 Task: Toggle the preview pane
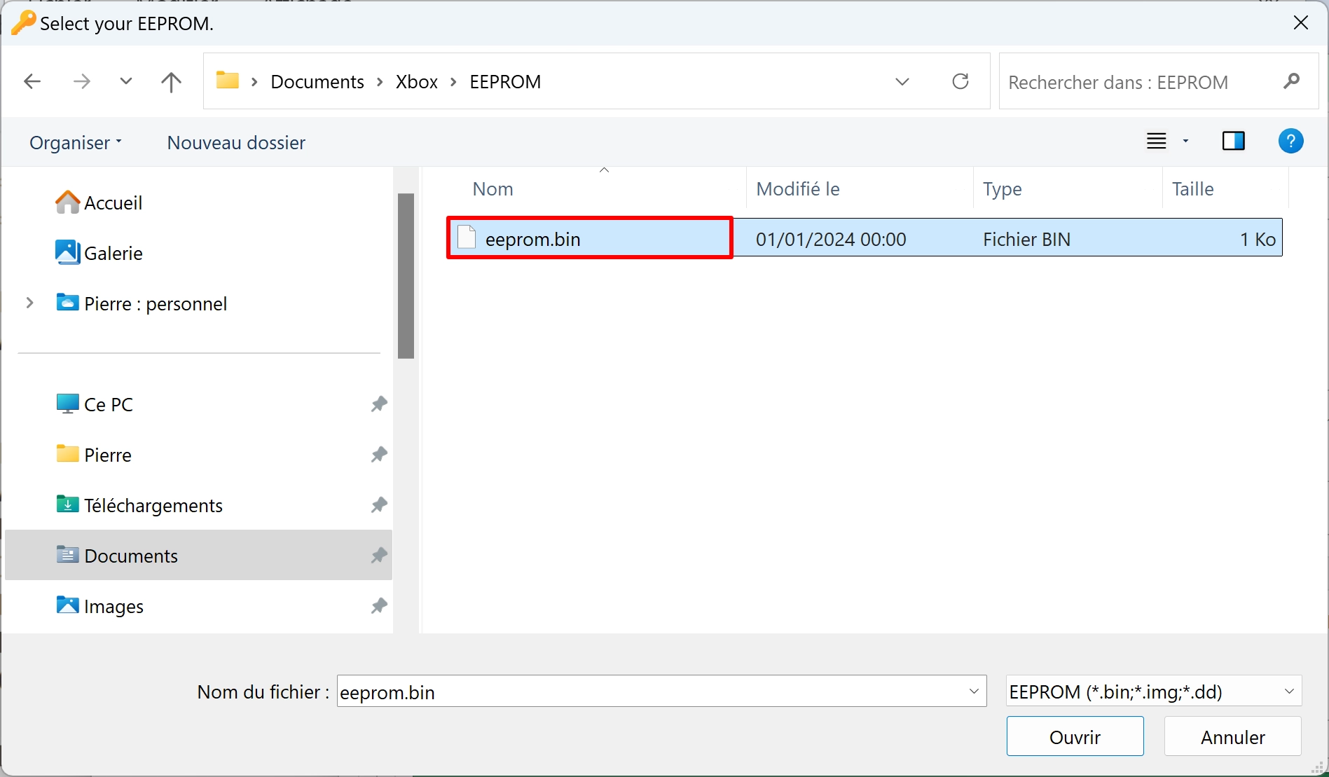(x=1234, y=141)
